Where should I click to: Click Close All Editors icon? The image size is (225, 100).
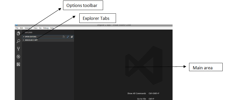72,37
